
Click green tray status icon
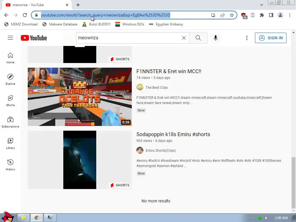click(260, 218)
